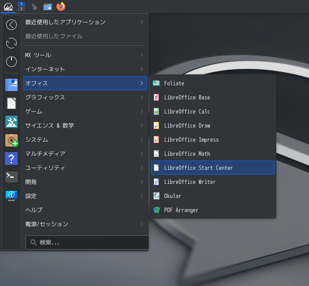
Task: Launch LibreOffice Base
Action: [x=213, y=97]
